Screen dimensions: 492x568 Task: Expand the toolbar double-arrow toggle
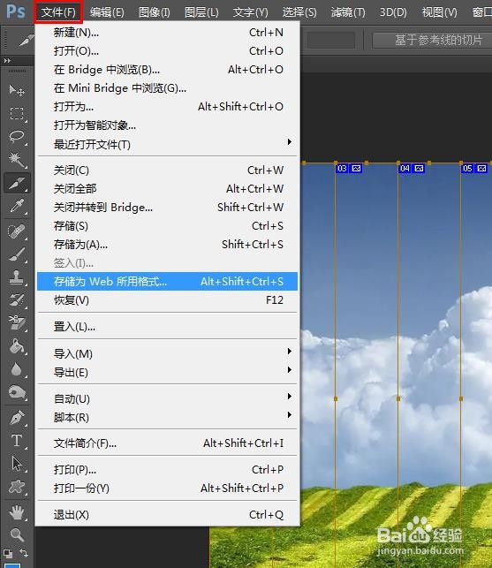pyautogui.click(x=7, y=60)
